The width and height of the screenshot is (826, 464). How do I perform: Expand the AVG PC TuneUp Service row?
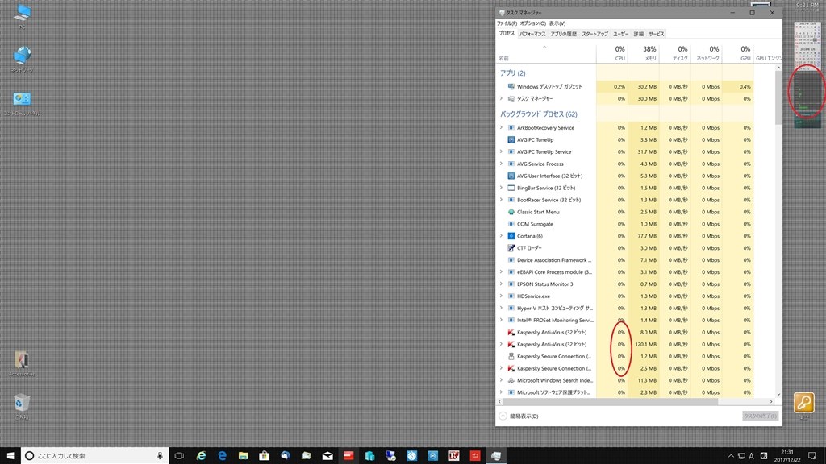pyautogui.click(x=501, y=151)
